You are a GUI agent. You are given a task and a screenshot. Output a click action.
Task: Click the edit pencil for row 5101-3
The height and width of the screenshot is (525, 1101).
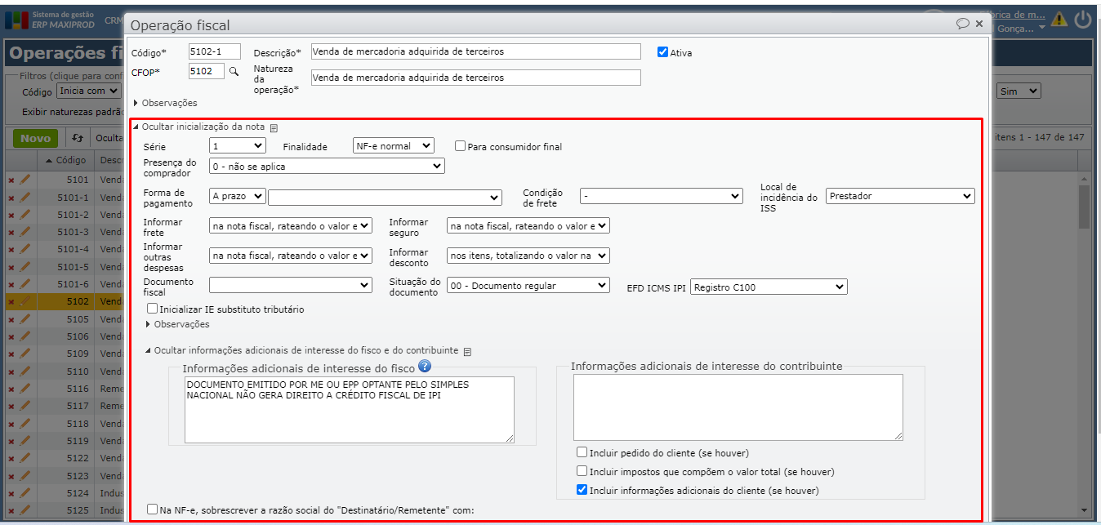click(x=25, y=231)
